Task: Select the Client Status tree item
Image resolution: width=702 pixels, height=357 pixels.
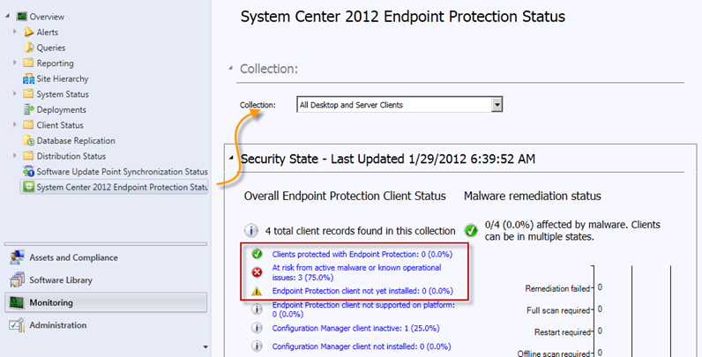Action: pyautogui.click(x=60, y=125)
